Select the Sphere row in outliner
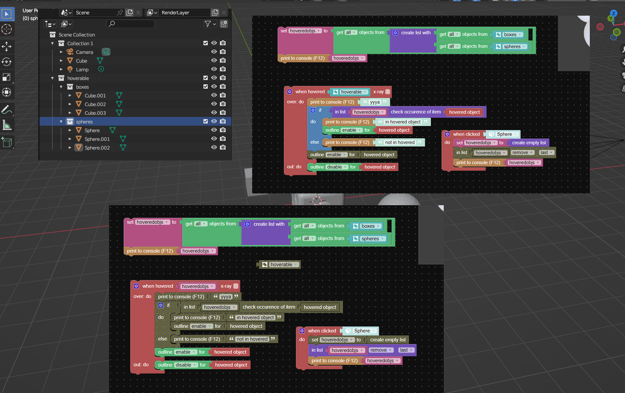625x393 pixels. (x=135, y=130)
